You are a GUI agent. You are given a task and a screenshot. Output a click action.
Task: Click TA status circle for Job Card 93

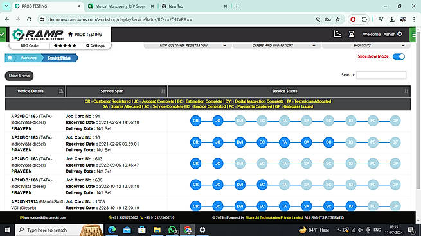(x=284, y=142)
